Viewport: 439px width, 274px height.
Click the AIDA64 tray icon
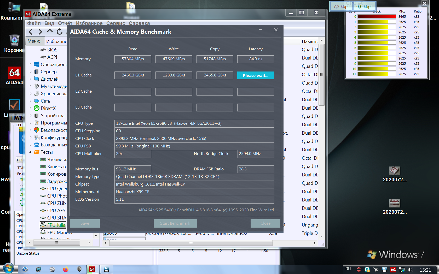[393, 270]
